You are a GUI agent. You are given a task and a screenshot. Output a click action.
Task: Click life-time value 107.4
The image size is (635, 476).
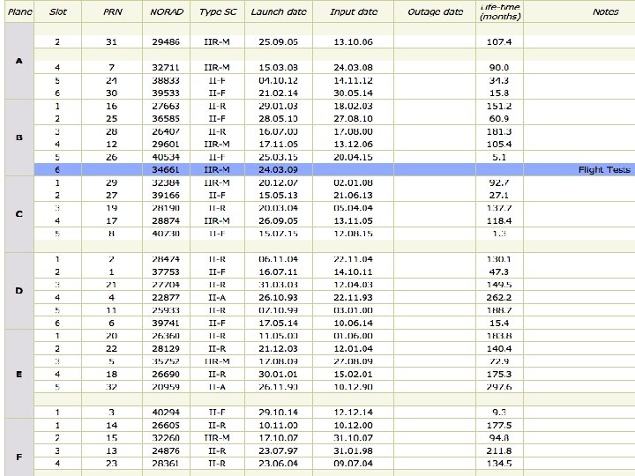499,41
